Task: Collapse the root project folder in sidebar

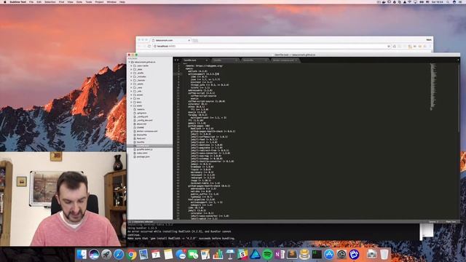Action: (x=130, y=62)
